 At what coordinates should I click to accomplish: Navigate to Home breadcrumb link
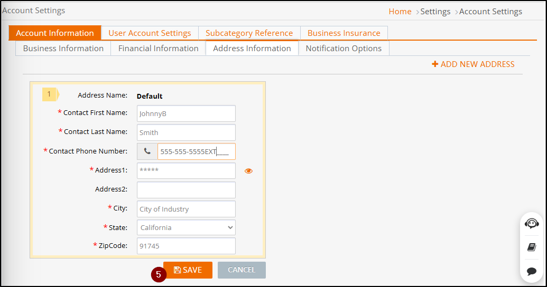(400, 12)
